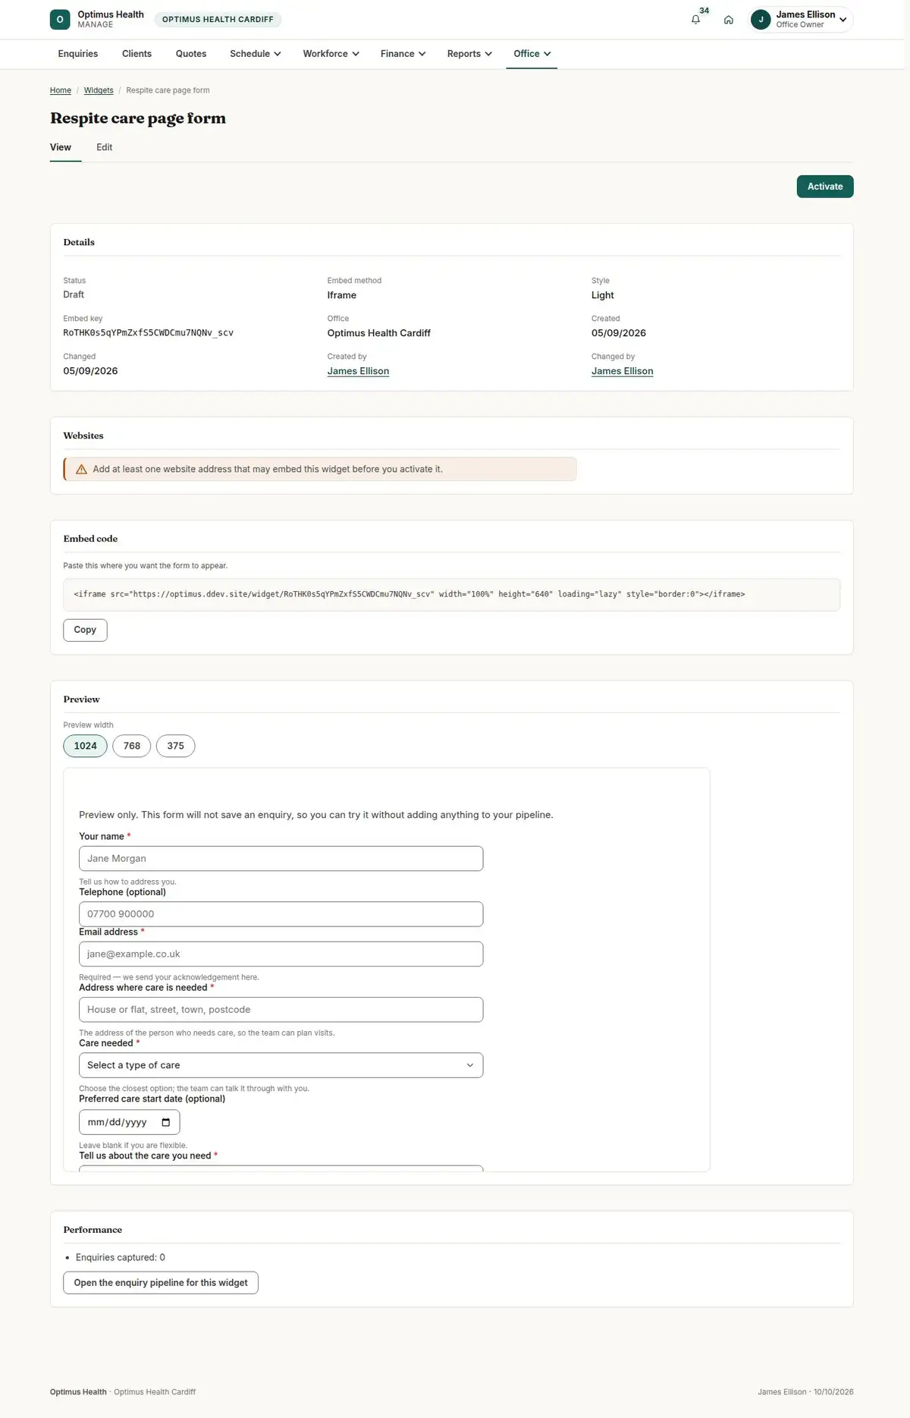Copy the embed code
The height and width of the screenshot is (1418, 910).
coord(85,630)
